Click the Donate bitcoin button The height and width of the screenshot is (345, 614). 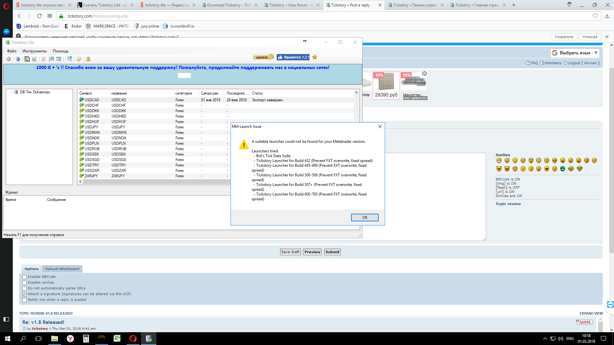click(264, 57)
